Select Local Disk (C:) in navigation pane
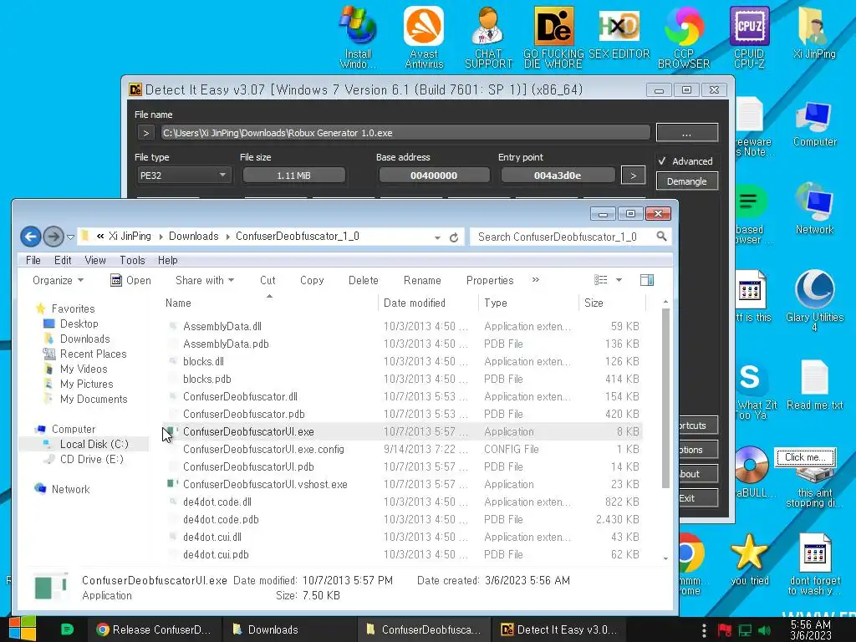The height and width of the screenshot is (642, 856). click(x=94, y=444)
